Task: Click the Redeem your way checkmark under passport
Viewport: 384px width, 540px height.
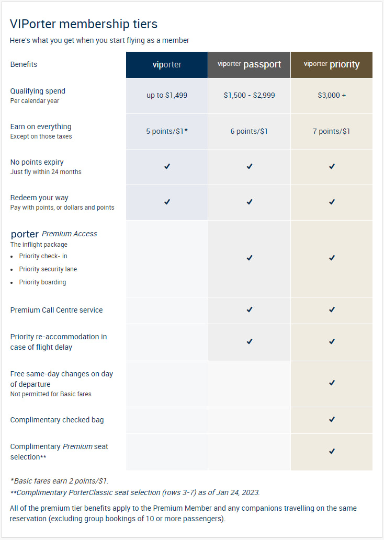Action: pos(250,202)
